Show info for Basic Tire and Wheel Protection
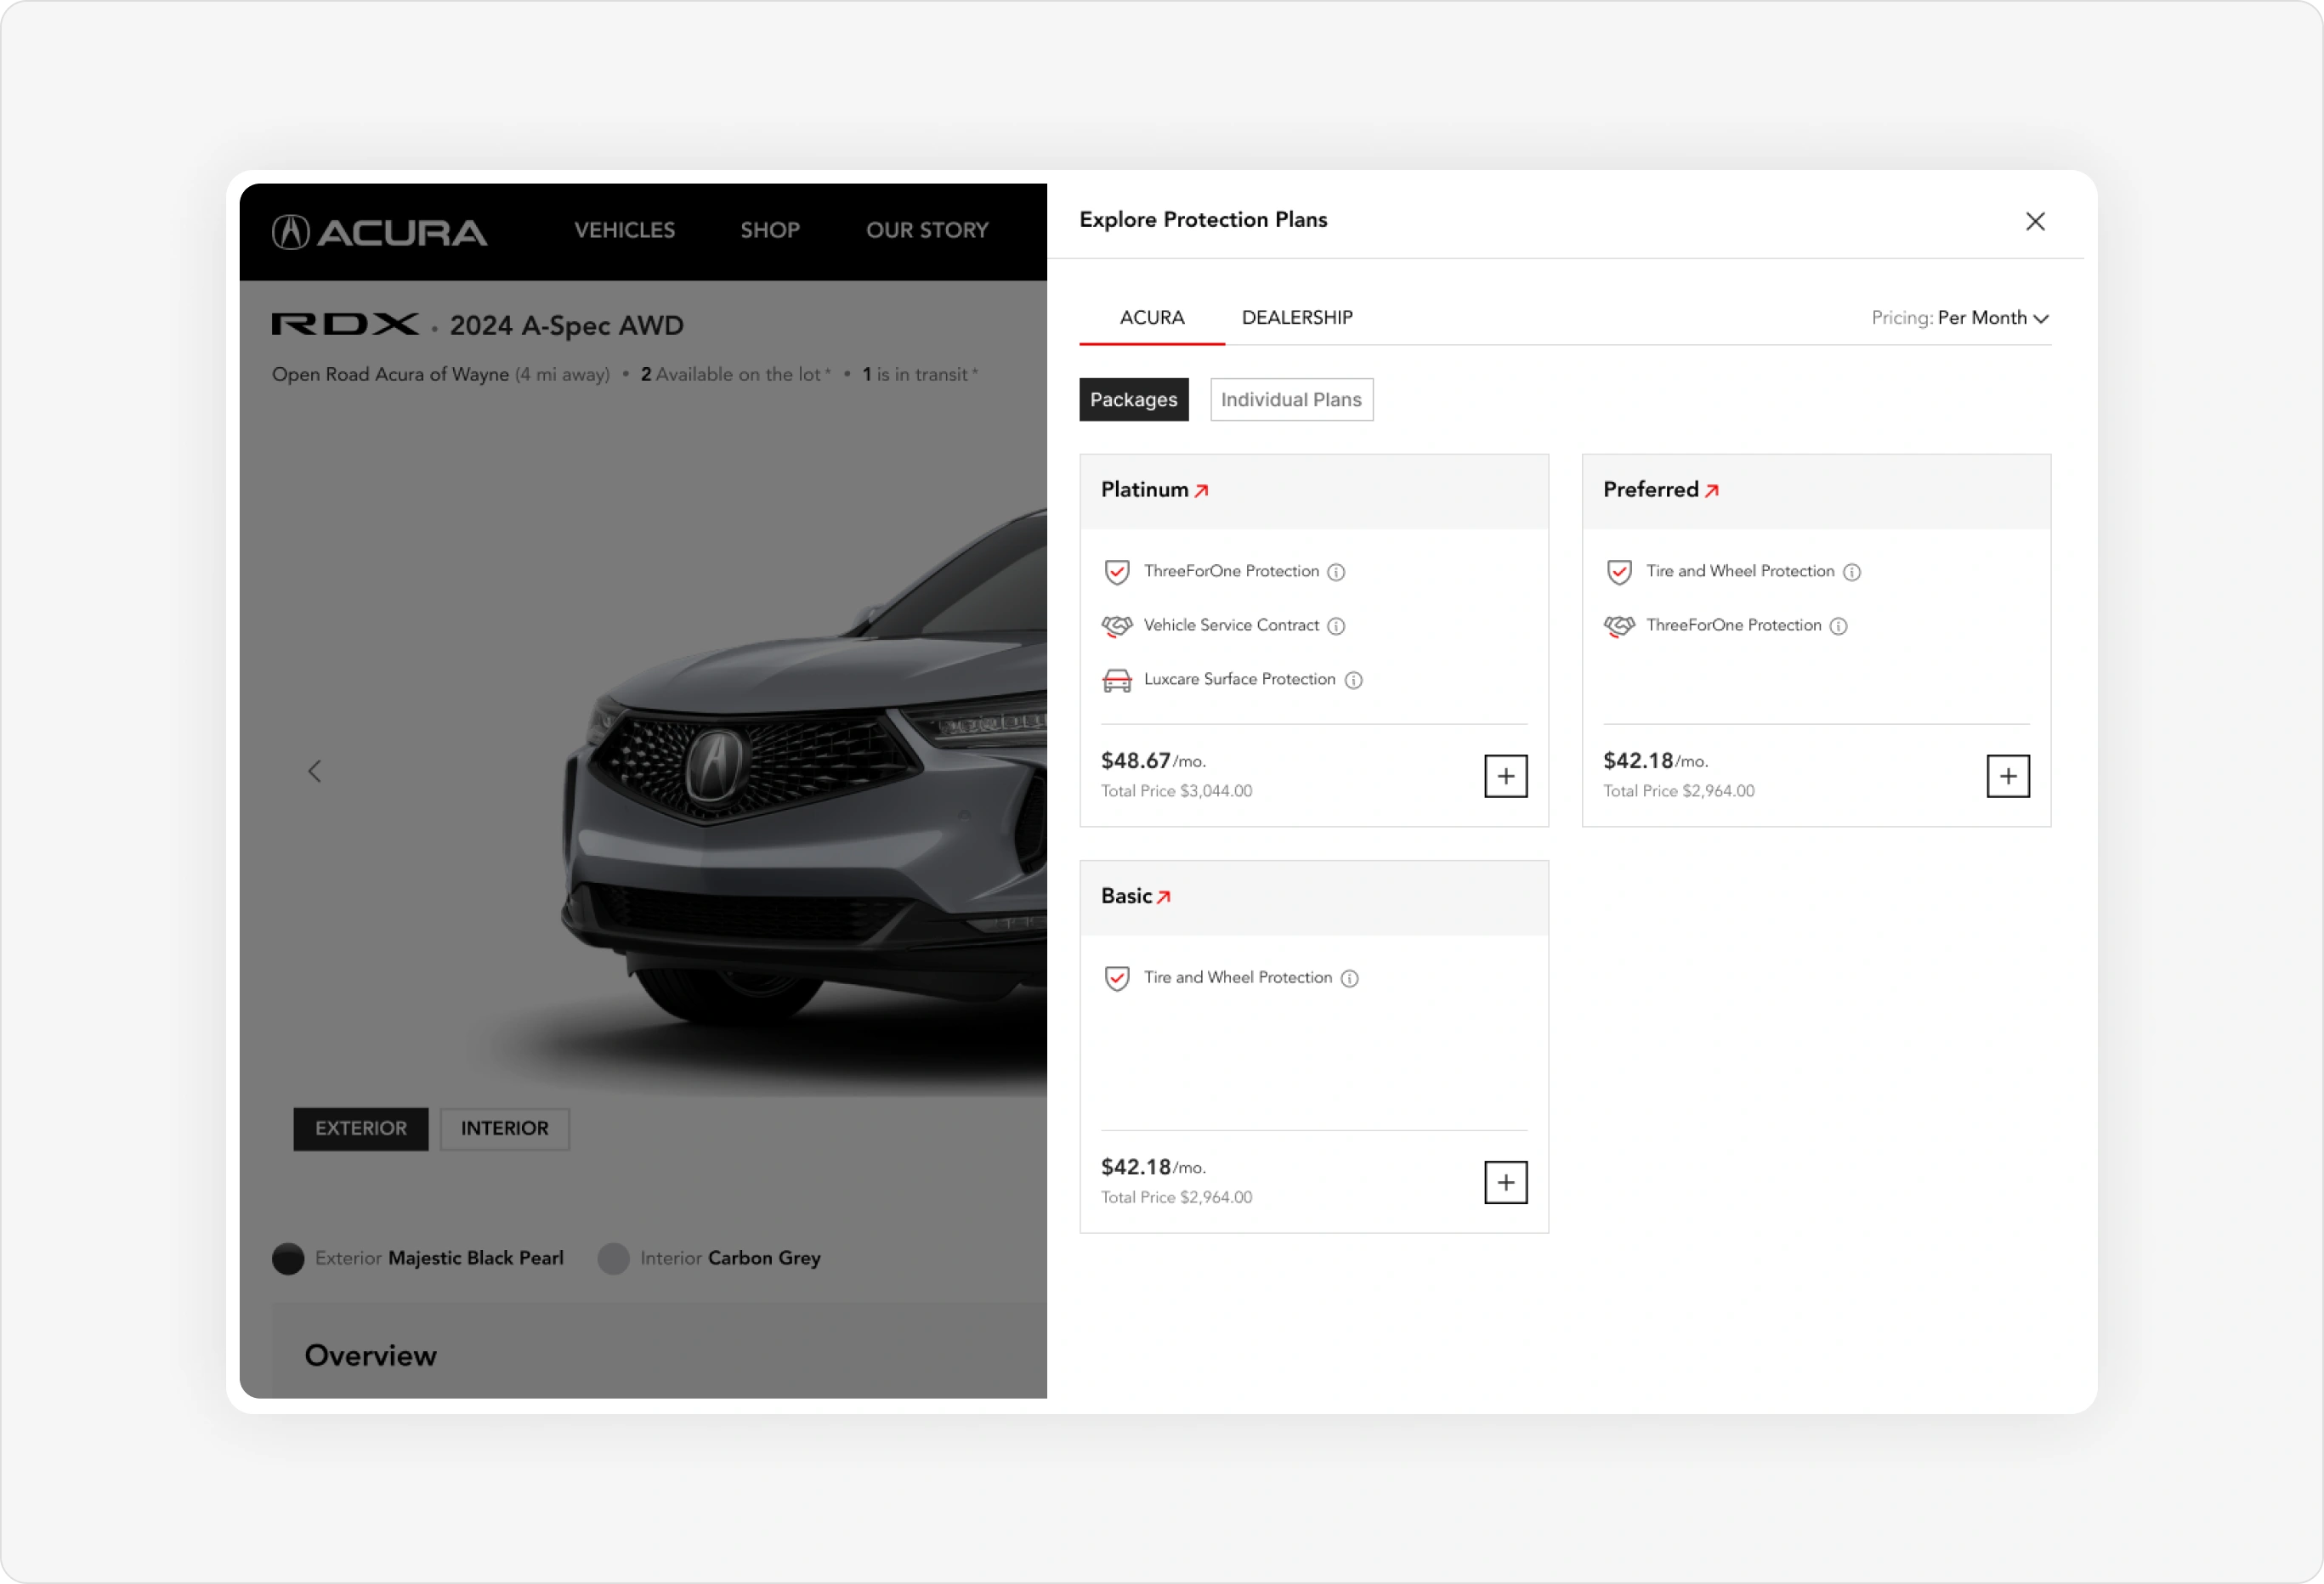2324x1584 pixels. point(1350,978)
